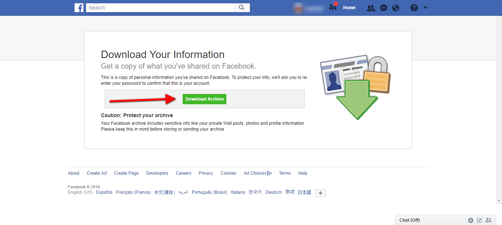Click the scrollbar down arrow
The height and width of the screenshot is (225, 502).
499,201
